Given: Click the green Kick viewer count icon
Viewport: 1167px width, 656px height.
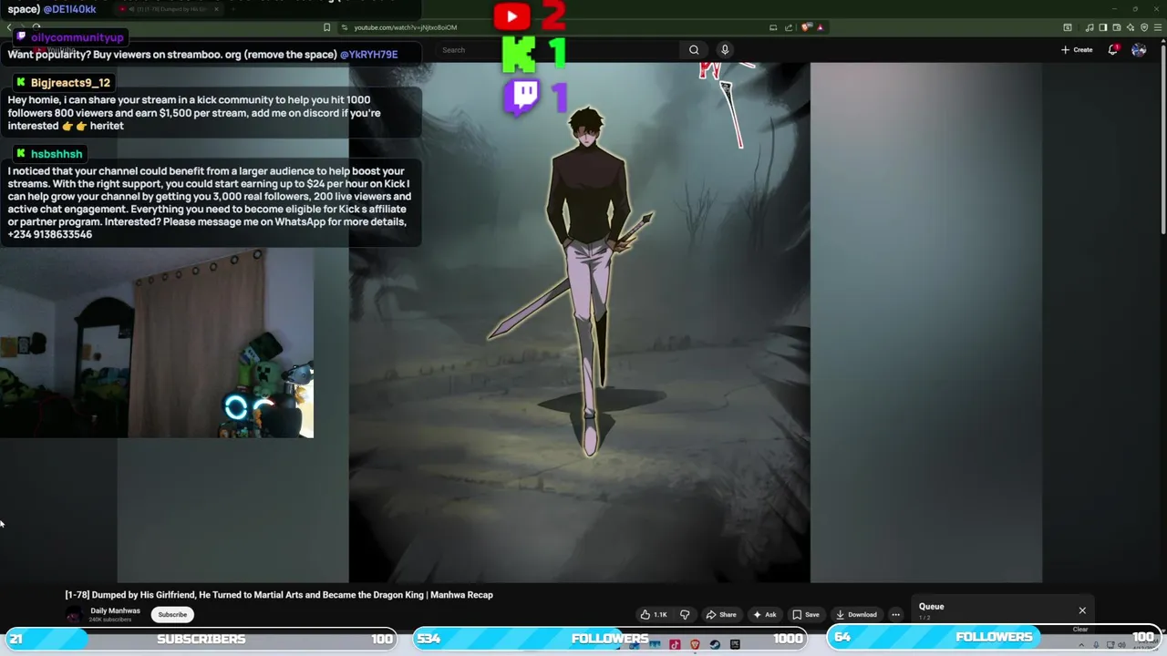Looking at the screenshot, I should click(x=519, y=55).
